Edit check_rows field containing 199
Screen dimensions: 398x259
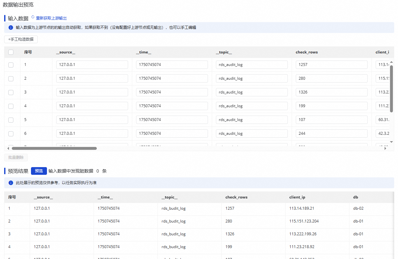pyautogui.click(x=332, y=106)
